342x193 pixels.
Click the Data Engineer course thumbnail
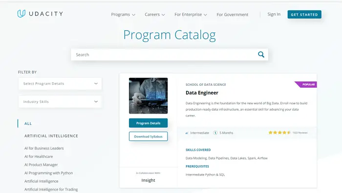coord(149,96)
